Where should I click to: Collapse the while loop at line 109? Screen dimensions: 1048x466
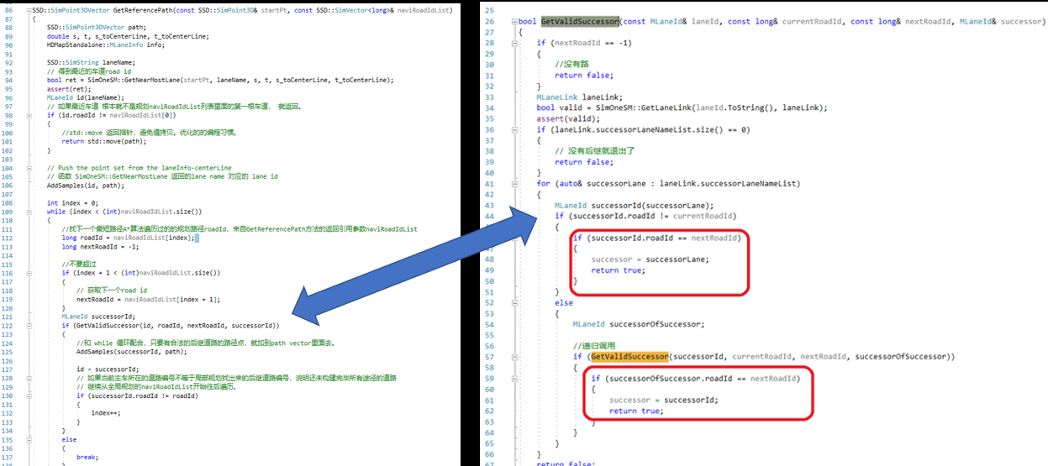pyautogui.click(x=30, y=211)
